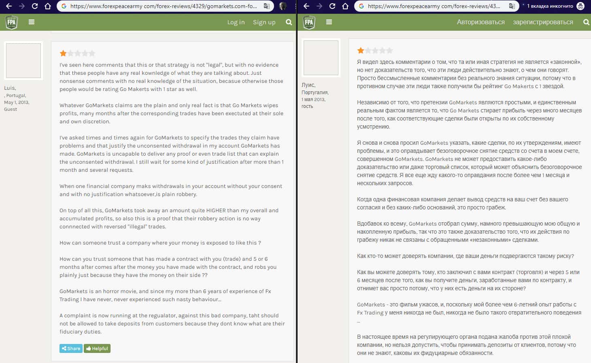Click the paragraph starting 'В настоящее время'
Viewport: 591px width, 363px height.
466,345
